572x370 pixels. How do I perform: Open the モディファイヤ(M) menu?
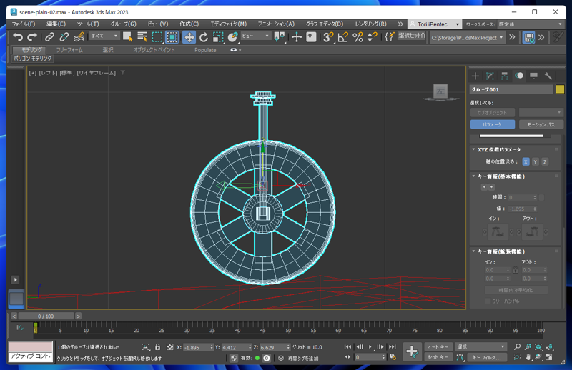pos(228,24)
